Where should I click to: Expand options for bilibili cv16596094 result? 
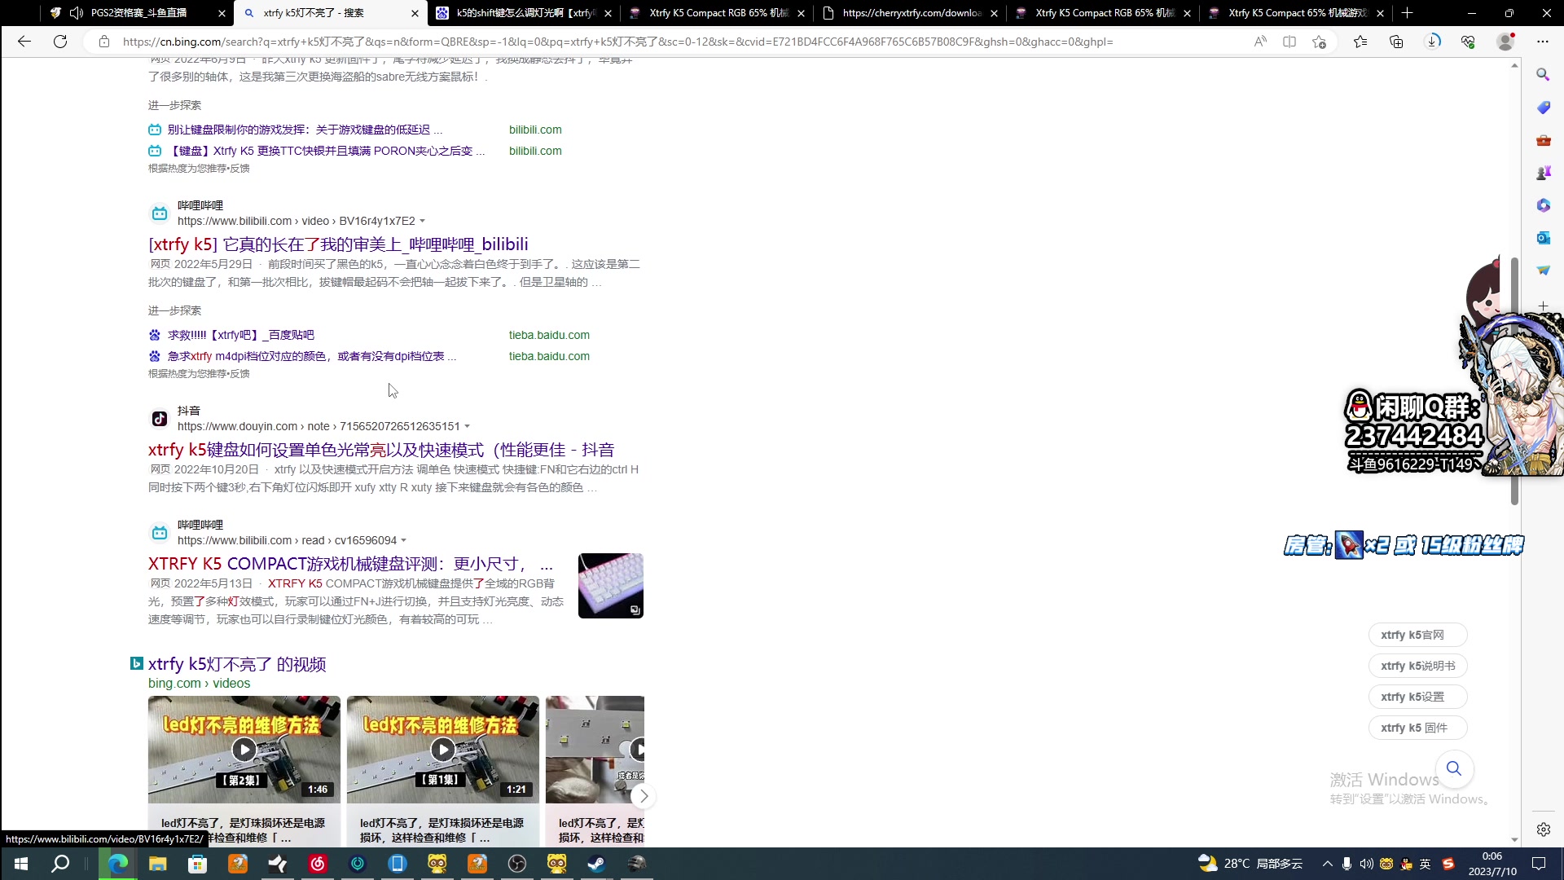pyautogui.click(x=403, y=541)
